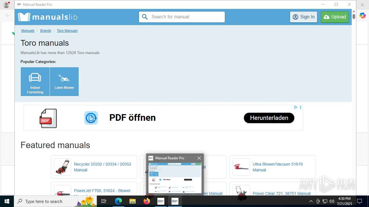Click the PowerJet F700 blower thumbnail
This screenshot has height=207, width=369.
tap(63, 191)
